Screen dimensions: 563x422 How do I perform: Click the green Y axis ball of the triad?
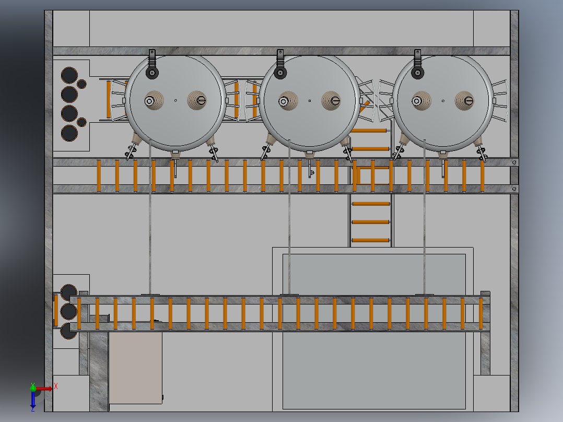tap(33, 388)
